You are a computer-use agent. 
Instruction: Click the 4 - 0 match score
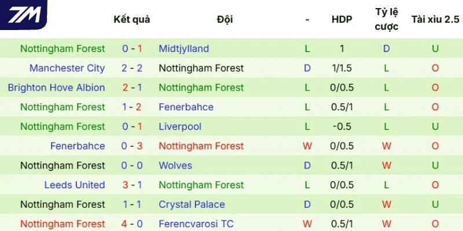click(132, 223)
